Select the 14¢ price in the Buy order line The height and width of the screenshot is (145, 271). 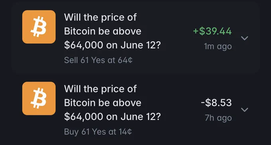tap(125, 132)
